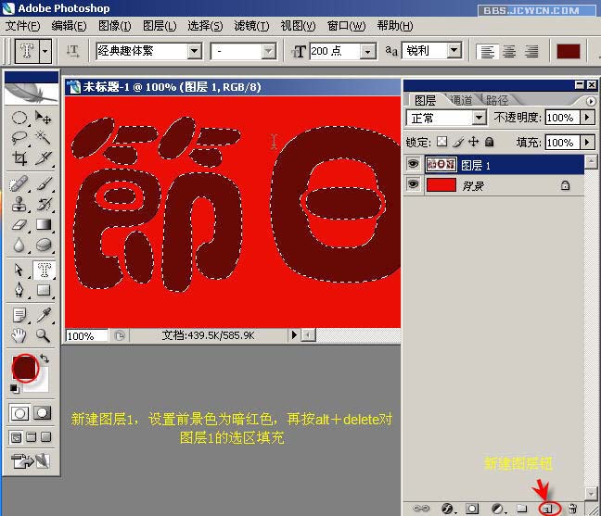The image size is (601, 516).
Task: Toggle visibility of the 背景 layer
Action: point(414,185)
